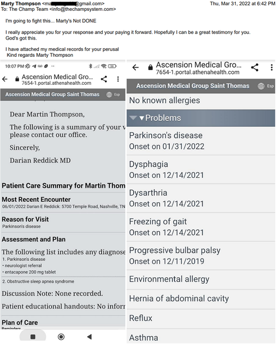Select Reflux problem entry
This screenshot has width=276, height=344.
pyautogui.click(x=201, y=318)
